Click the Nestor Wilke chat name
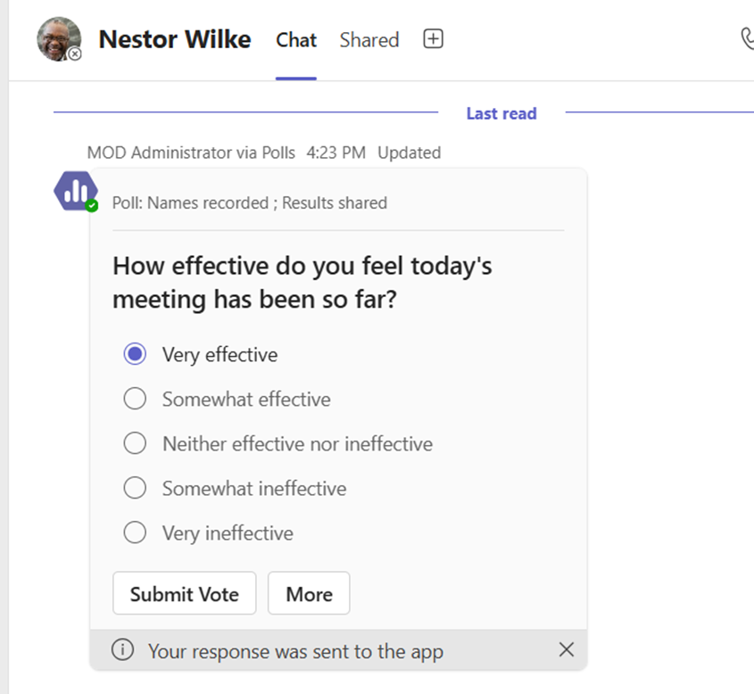The width and height of the screenshot is (754, 694). (174, 39)
